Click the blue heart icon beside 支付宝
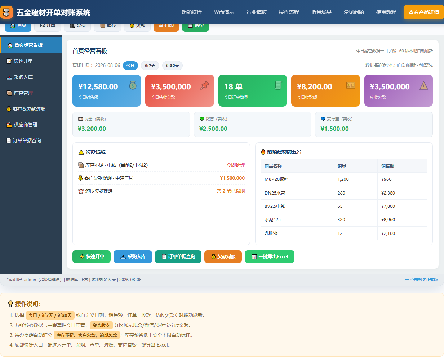Image resolution: width=444 pixels, height=357 pixels. (x=323, y=119)
